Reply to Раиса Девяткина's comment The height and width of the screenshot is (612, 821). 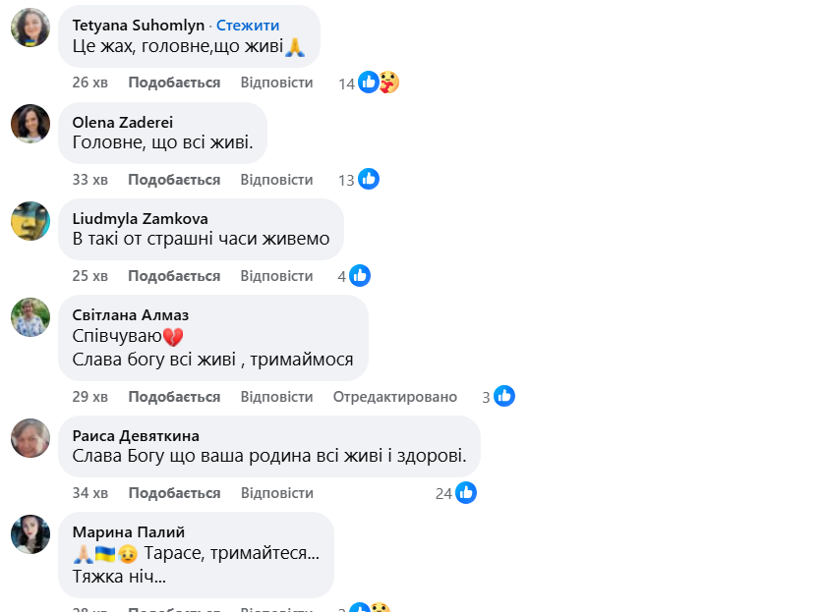pos(276,493)
